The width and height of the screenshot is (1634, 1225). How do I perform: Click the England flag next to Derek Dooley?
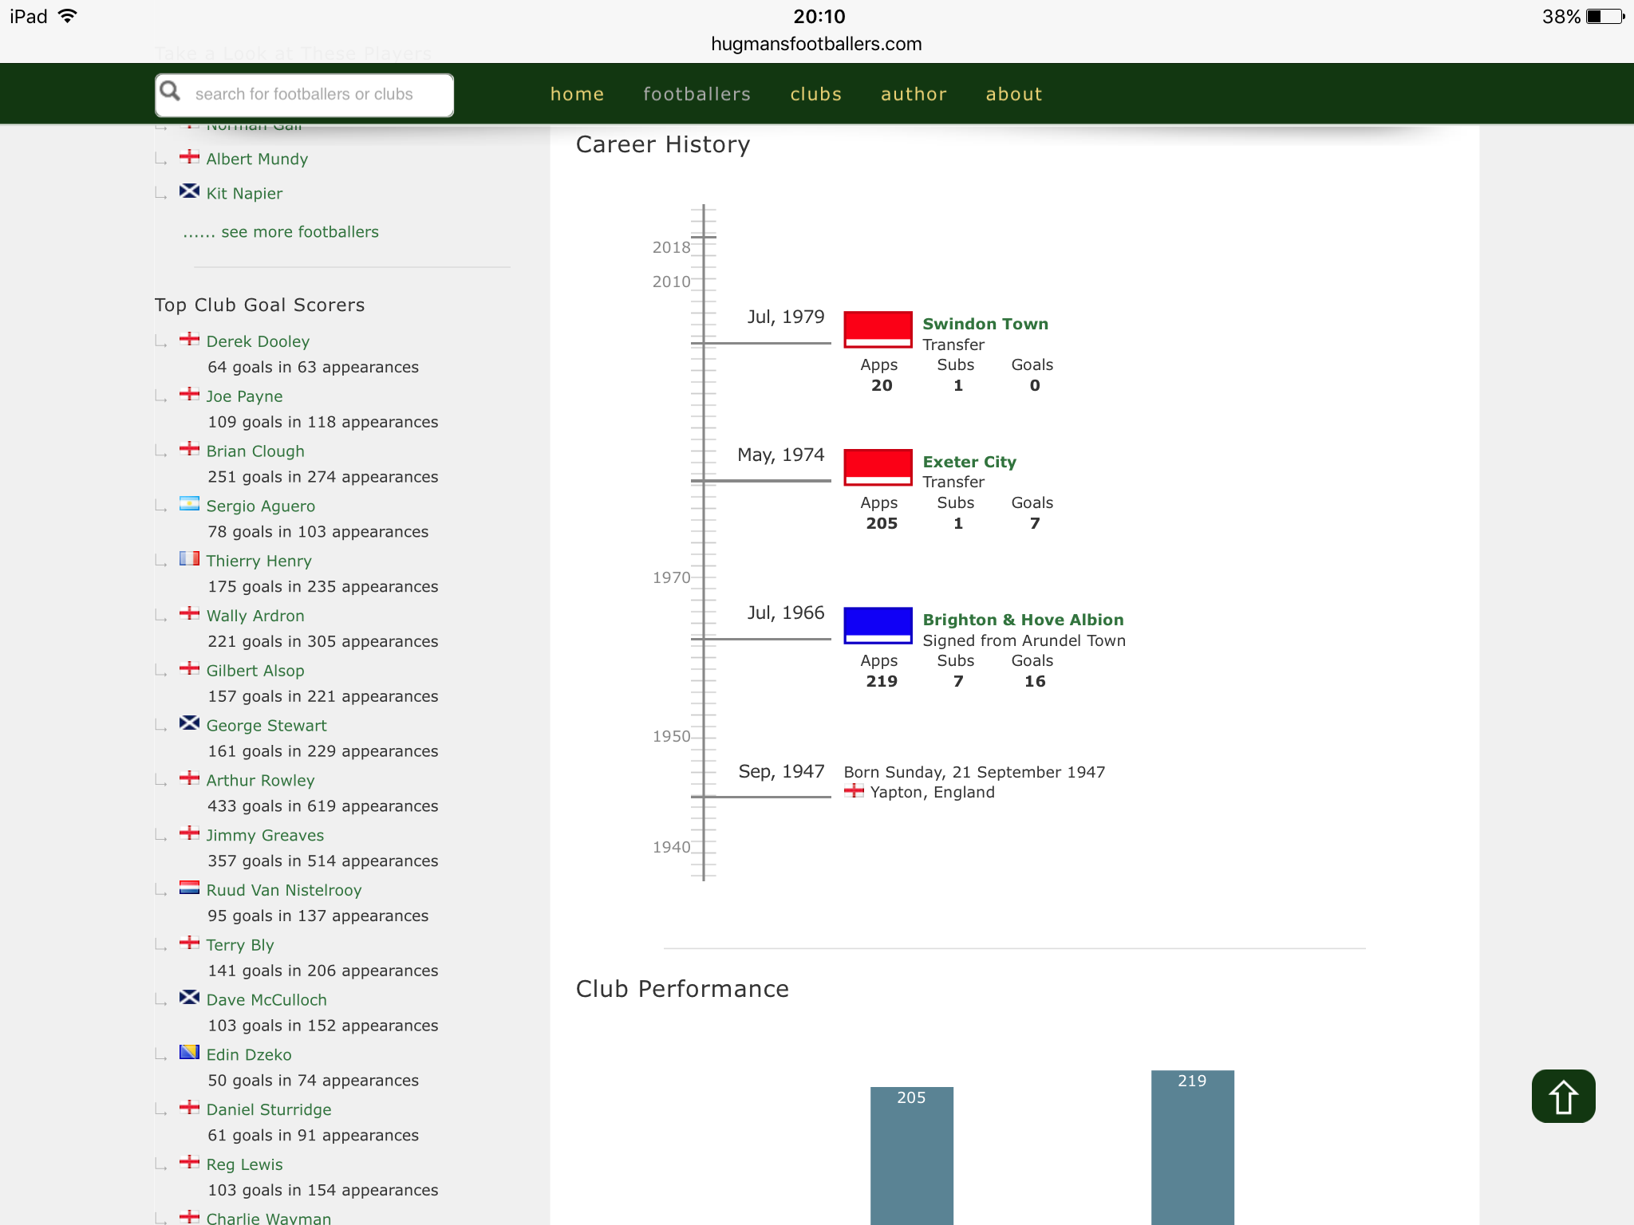click(x=189, y=339)
